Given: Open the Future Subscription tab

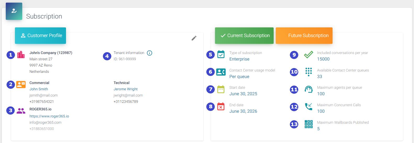Looking at the screenshot, I should [x=304, y=35].
